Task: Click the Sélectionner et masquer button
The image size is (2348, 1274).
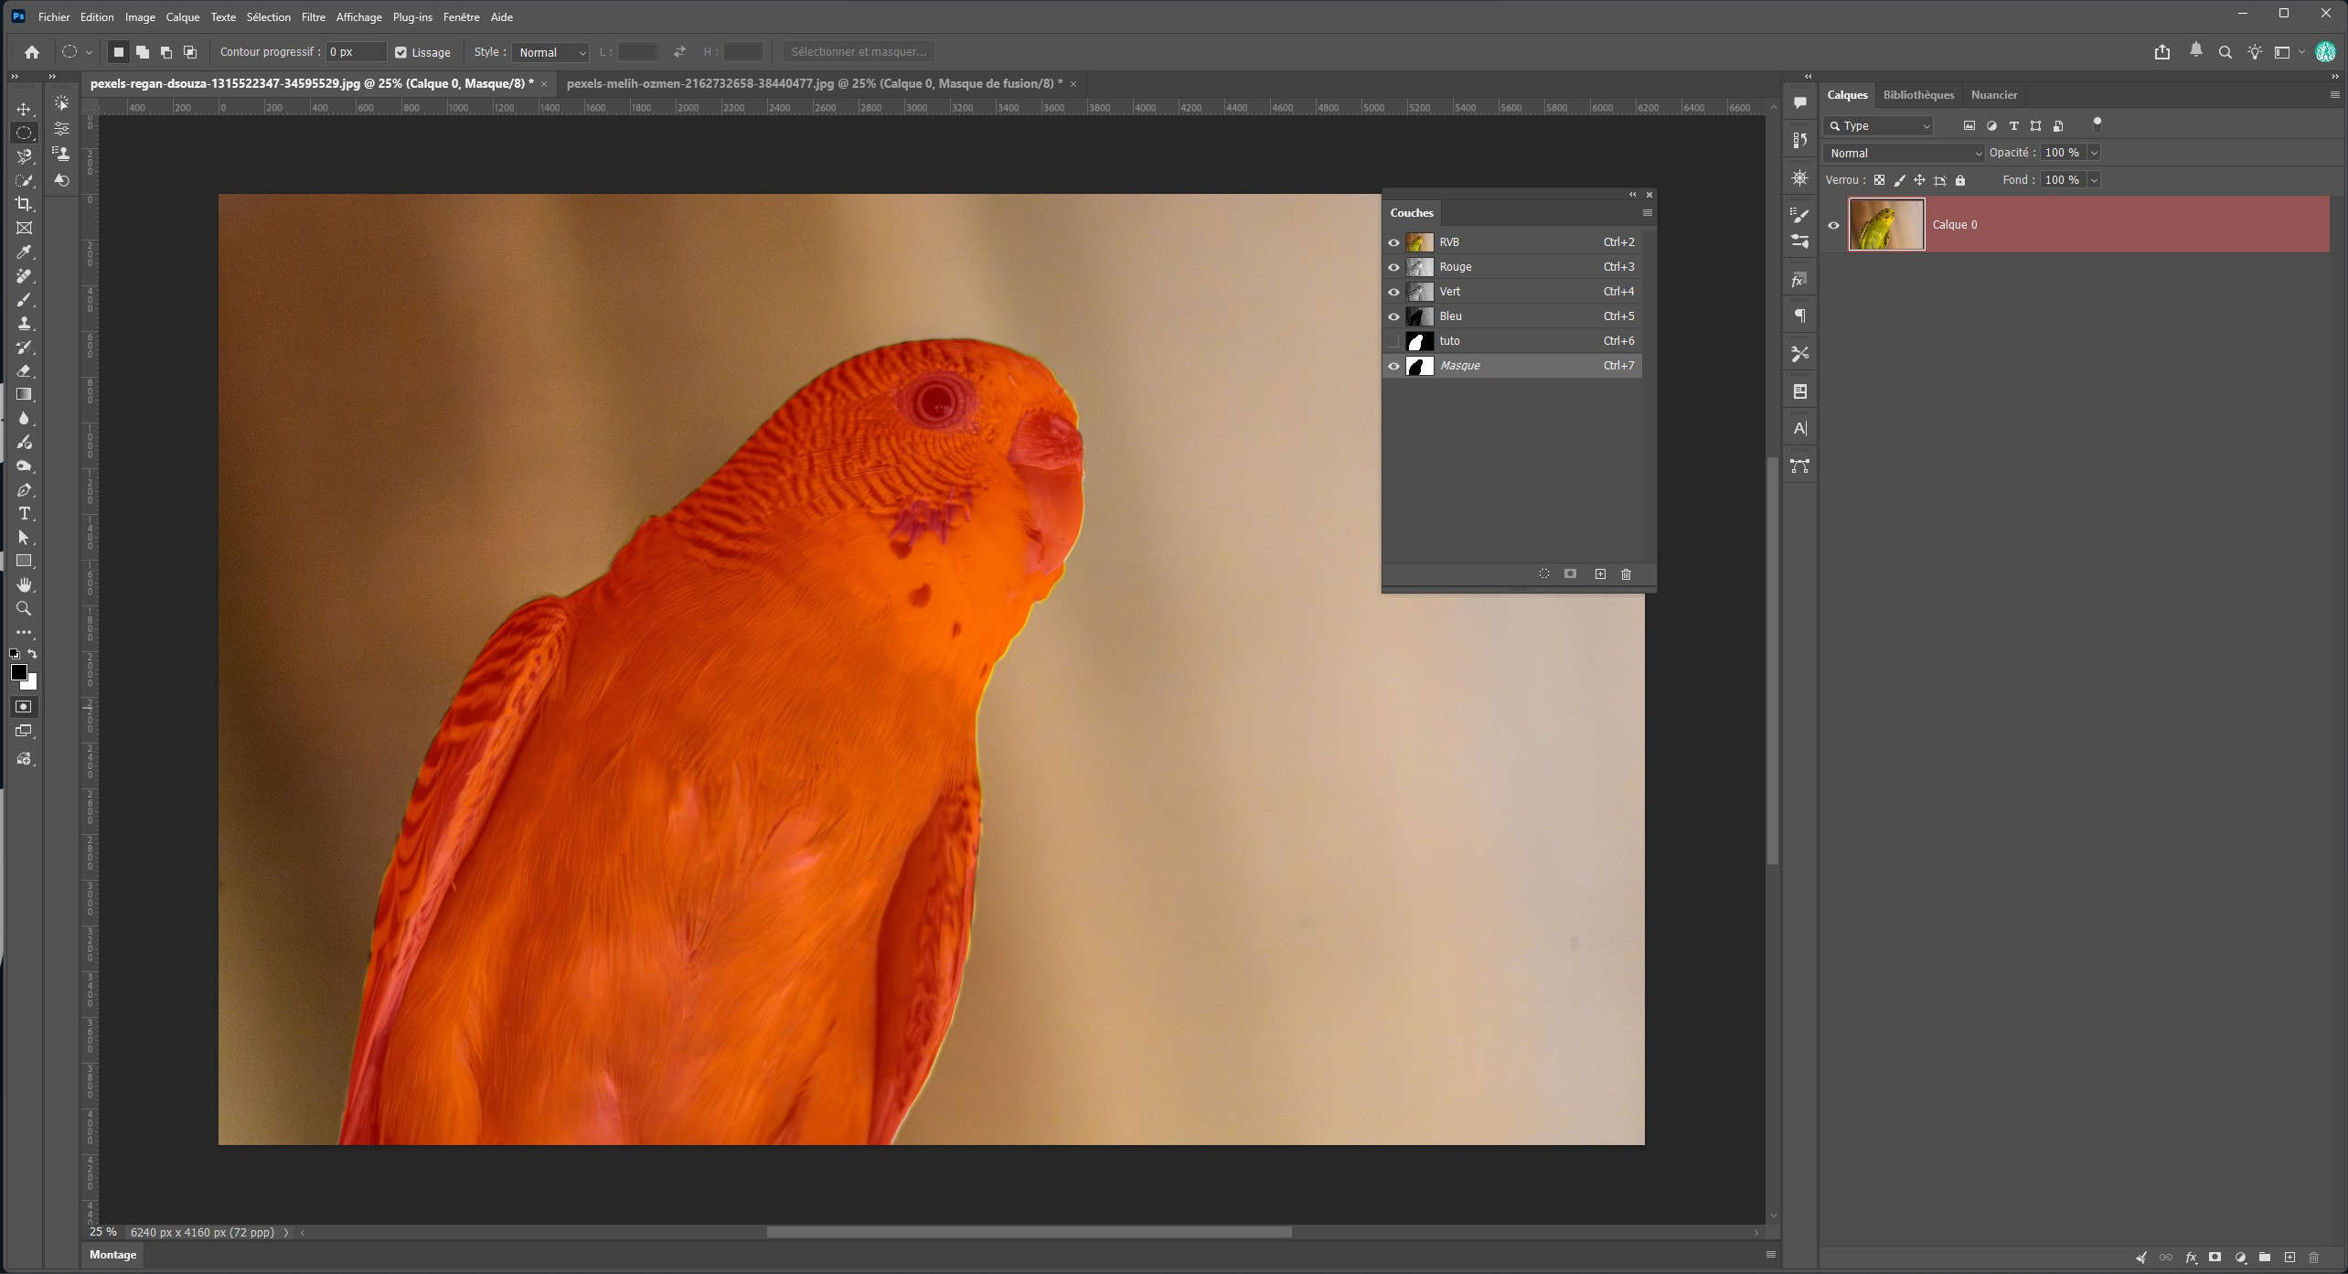Action: point(859,52)
